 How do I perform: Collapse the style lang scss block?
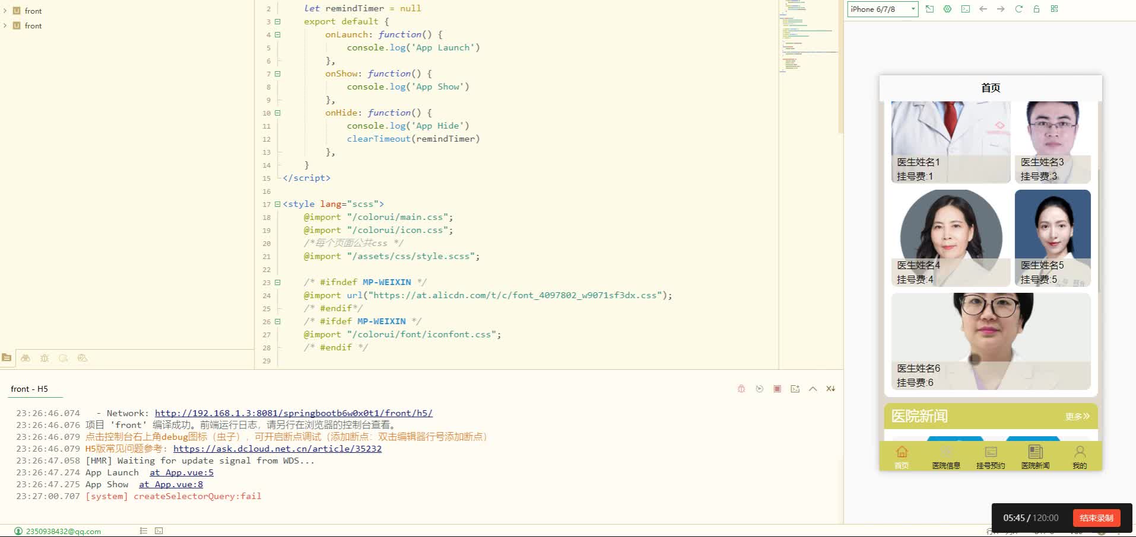tap(277, 204)
